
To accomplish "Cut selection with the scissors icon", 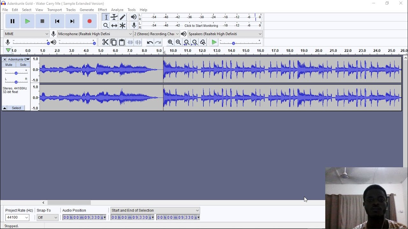I will [105, 42].
